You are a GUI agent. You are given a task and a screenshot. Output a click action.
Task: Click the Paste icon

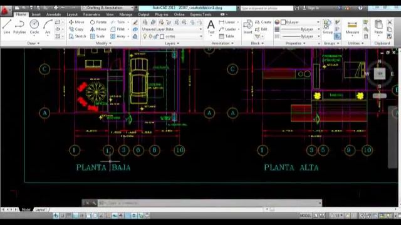point(378,27)
